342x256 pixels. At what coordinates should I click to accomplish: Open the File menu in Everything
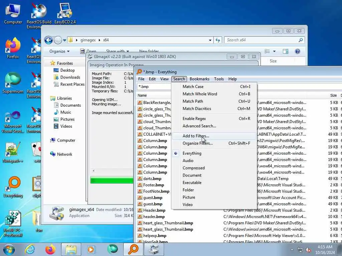[141, 79]
